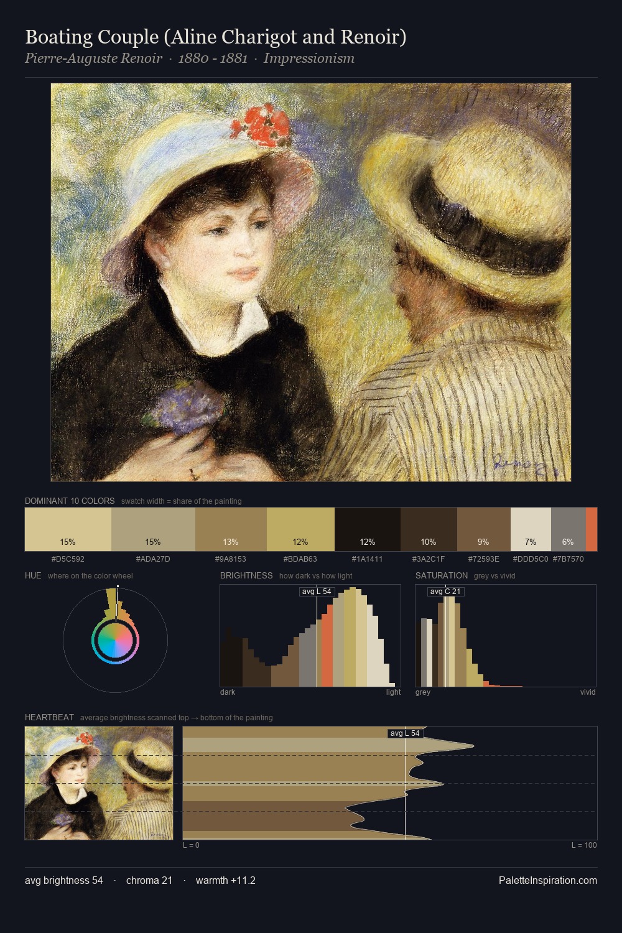The height and width of the screenshot is (933, 622).
Task: Click the 'light' axis label
Action: pos(394,692)
